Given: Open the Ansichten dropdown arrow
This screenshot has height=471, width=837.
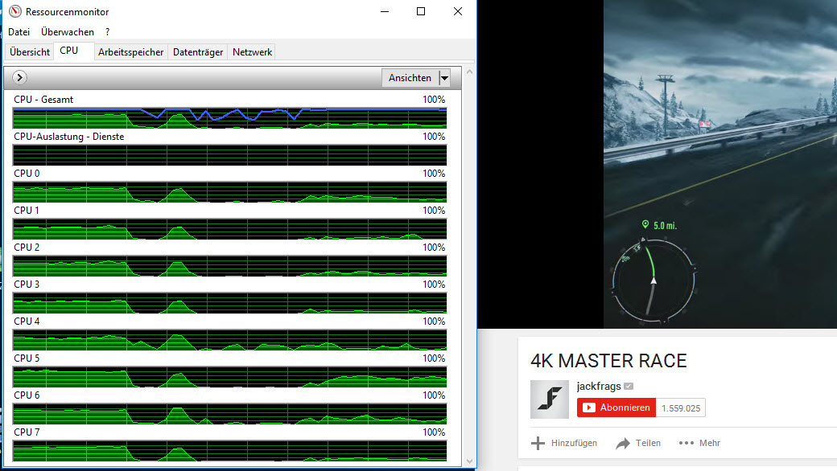Looking at the screenshot, I should click(444, 78).
